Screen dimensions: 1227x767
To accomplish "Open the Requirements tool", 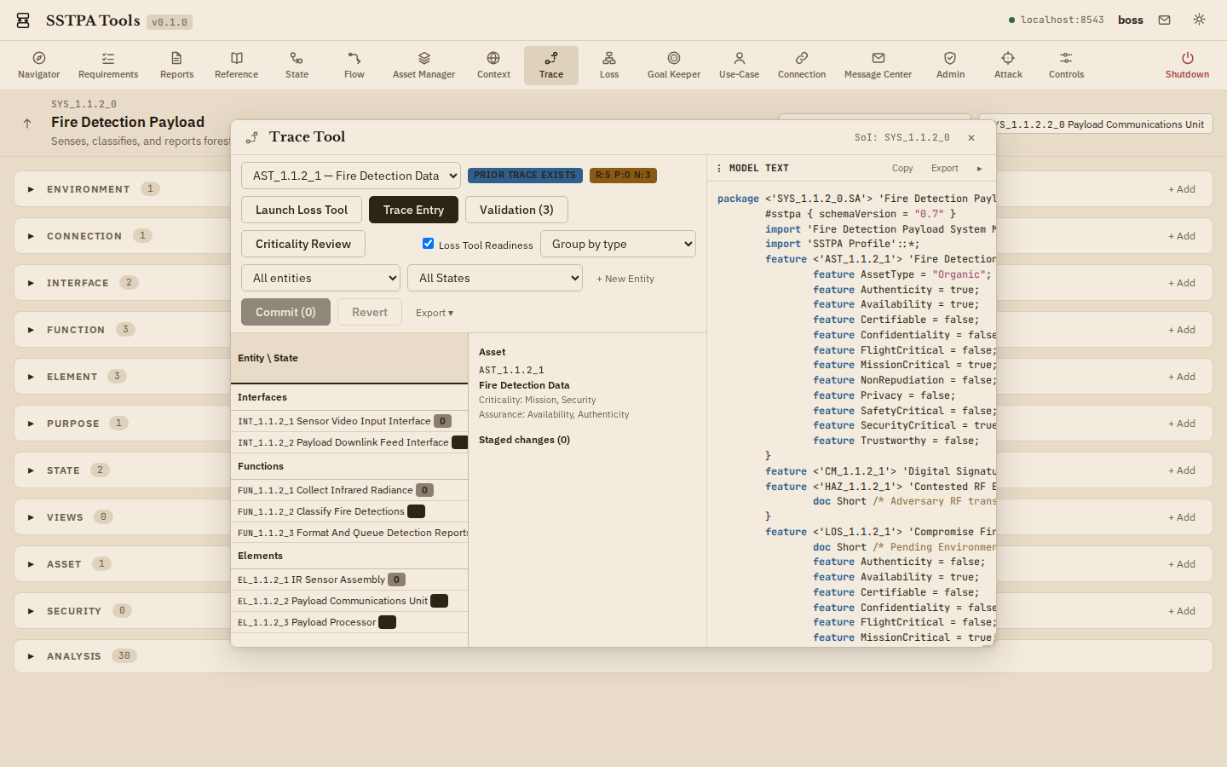I will 108,66.
